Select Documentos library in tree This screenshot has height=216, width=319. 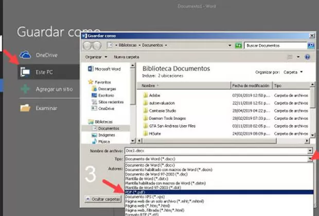[x=106, y=129]
